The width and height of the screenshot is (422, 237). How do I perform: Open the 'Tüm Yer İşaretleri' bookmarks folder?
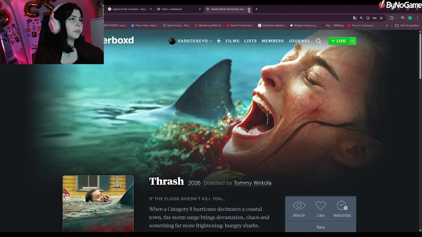[407, 25]
